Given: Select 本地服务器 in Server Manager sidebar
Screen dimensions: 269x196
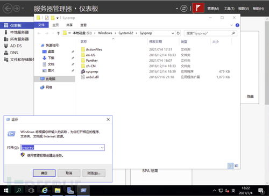Looking at the screenshot, I should coord(17,32).
